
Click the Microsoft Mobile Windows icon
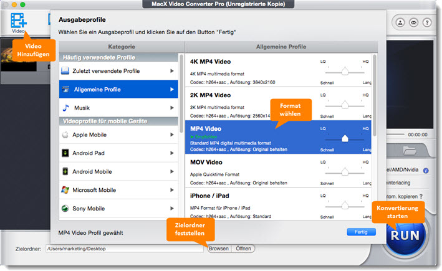pos(65,190)
